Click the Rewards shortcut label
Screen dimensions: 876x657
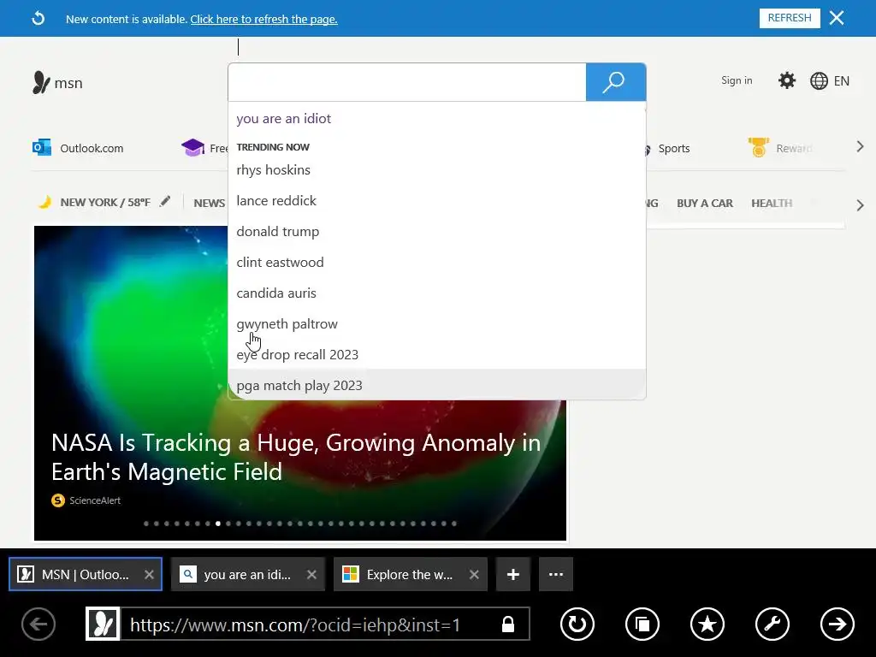coord(793,149)
